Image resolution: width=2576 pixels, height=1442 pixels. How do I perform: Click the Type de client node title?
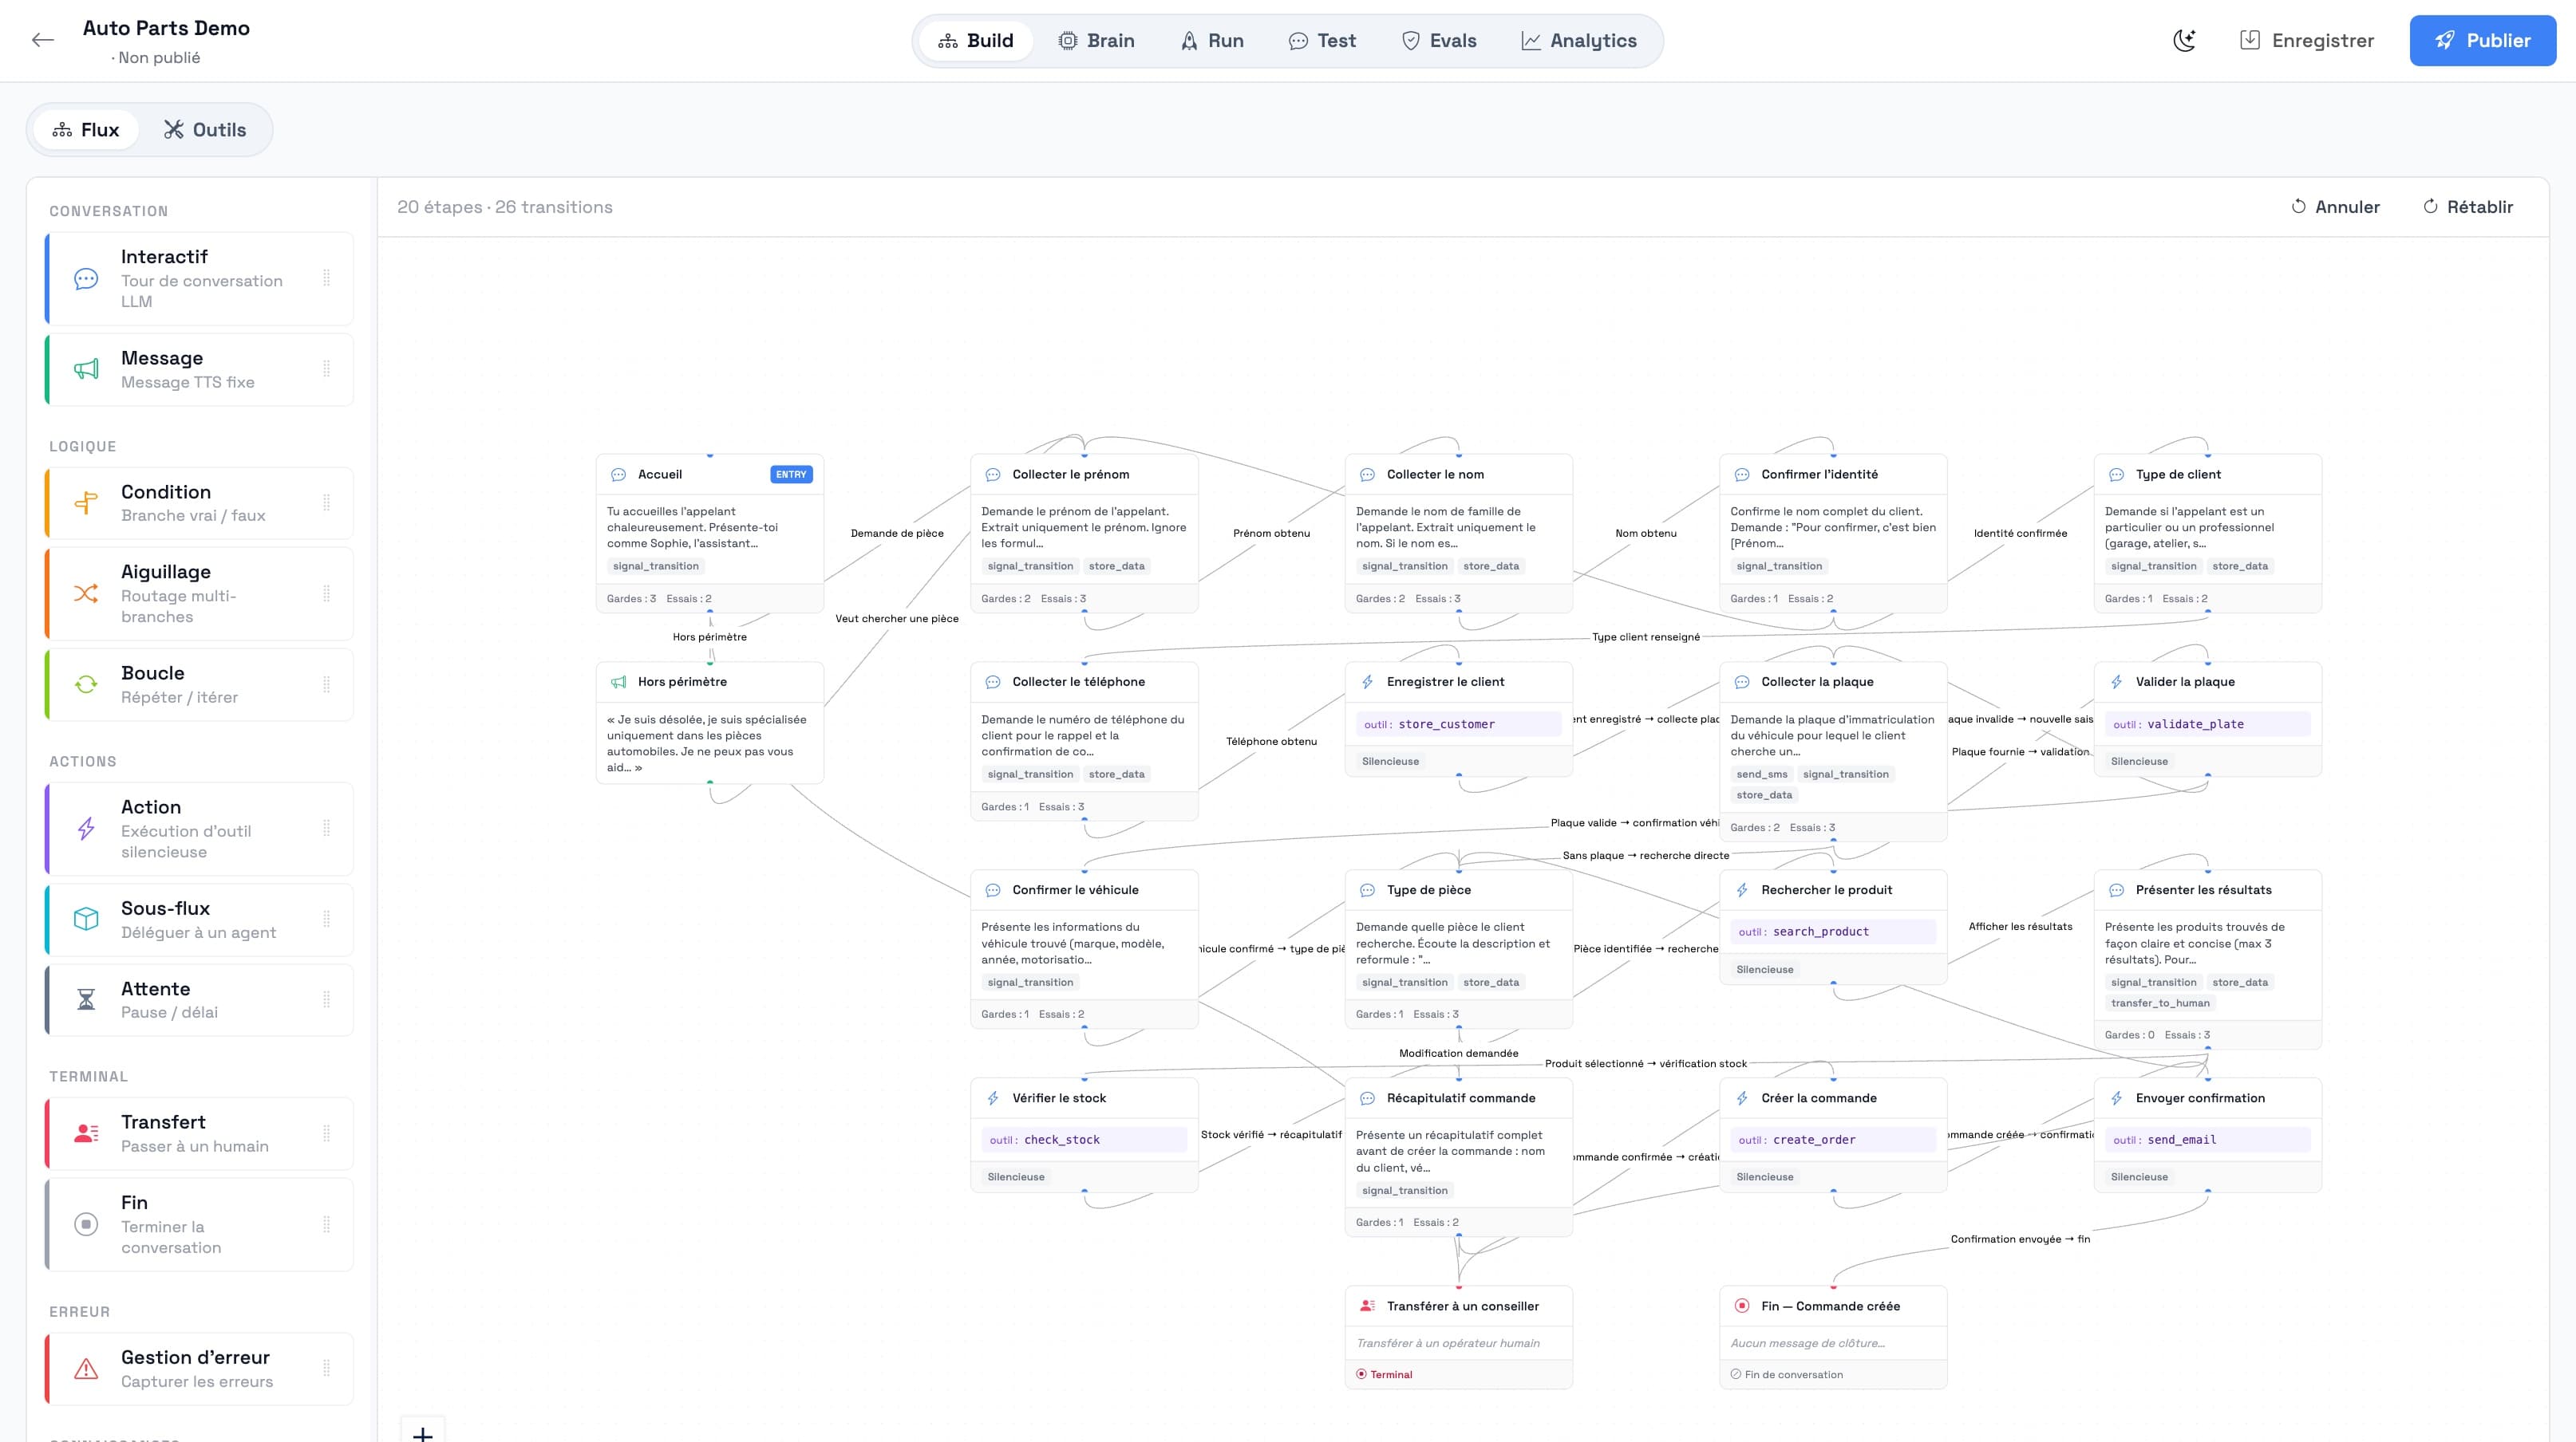[2178, 475]
